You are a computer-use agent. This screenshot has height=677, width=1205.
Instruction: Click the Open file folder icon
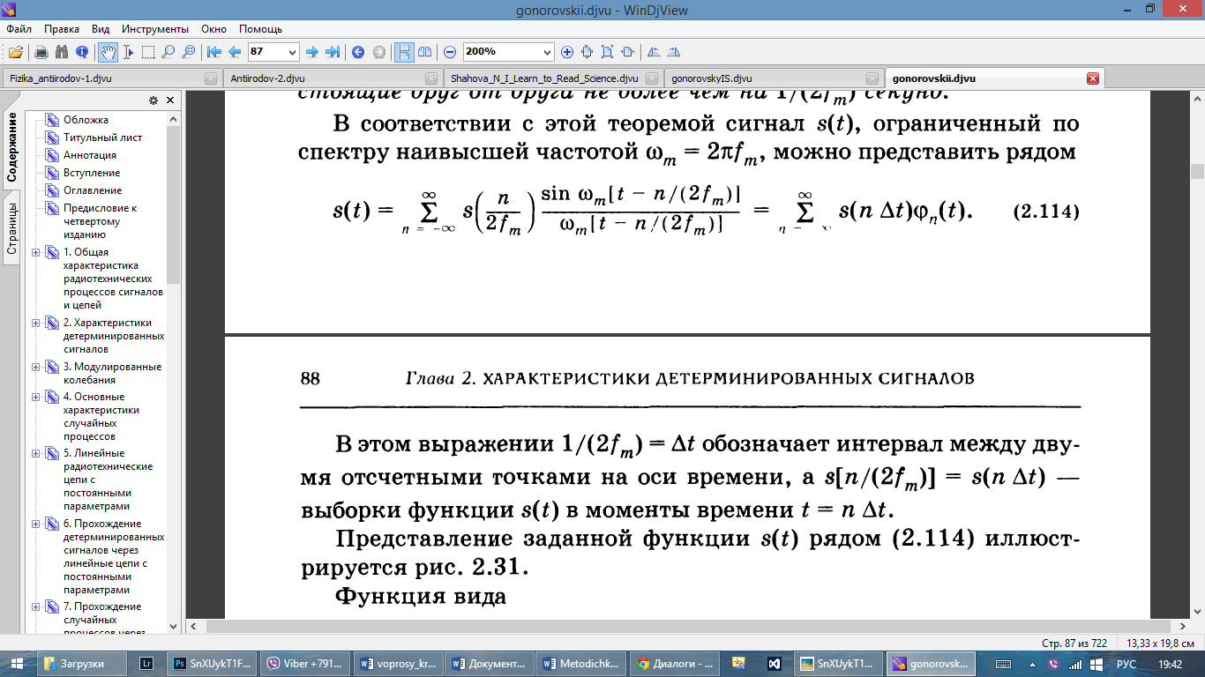click(16, 52)
